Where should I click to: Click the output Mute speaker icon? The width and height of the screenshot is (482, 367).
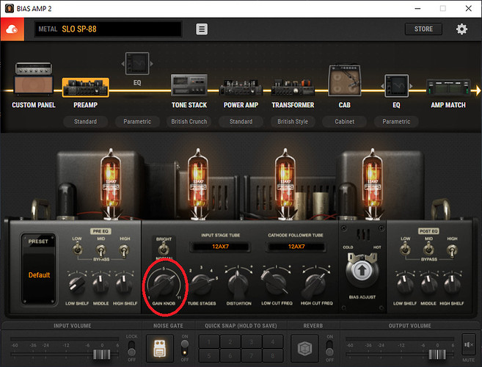469,345
